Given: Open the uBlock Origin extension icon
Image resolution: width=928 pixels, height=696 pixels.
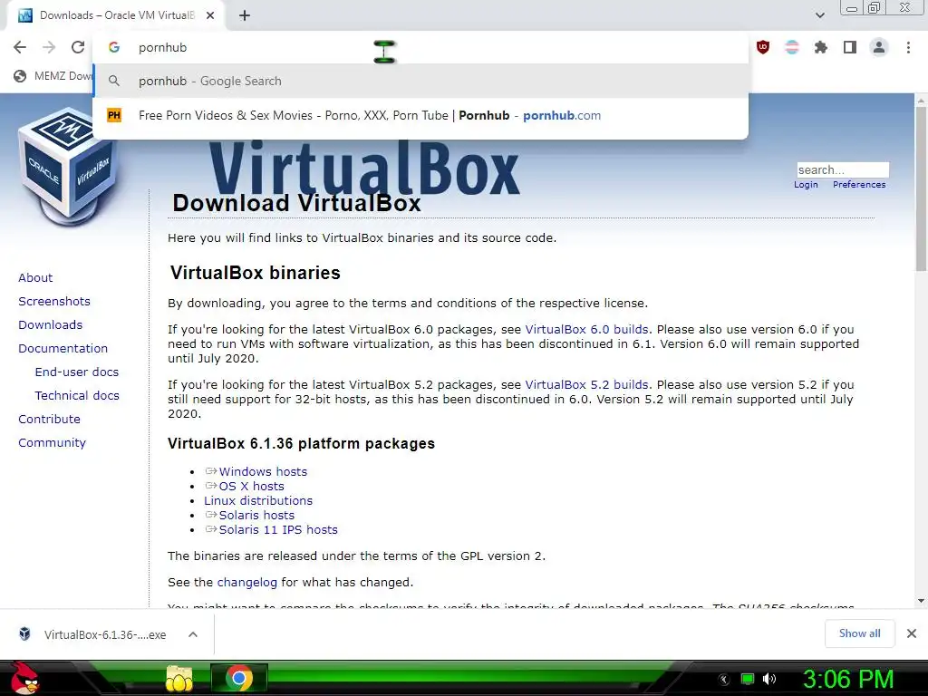Looking at the screenshot, I should (x=763, y=47).
